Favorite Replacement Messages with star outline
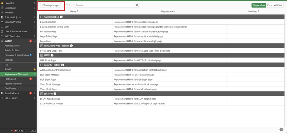 coord(34,74)
